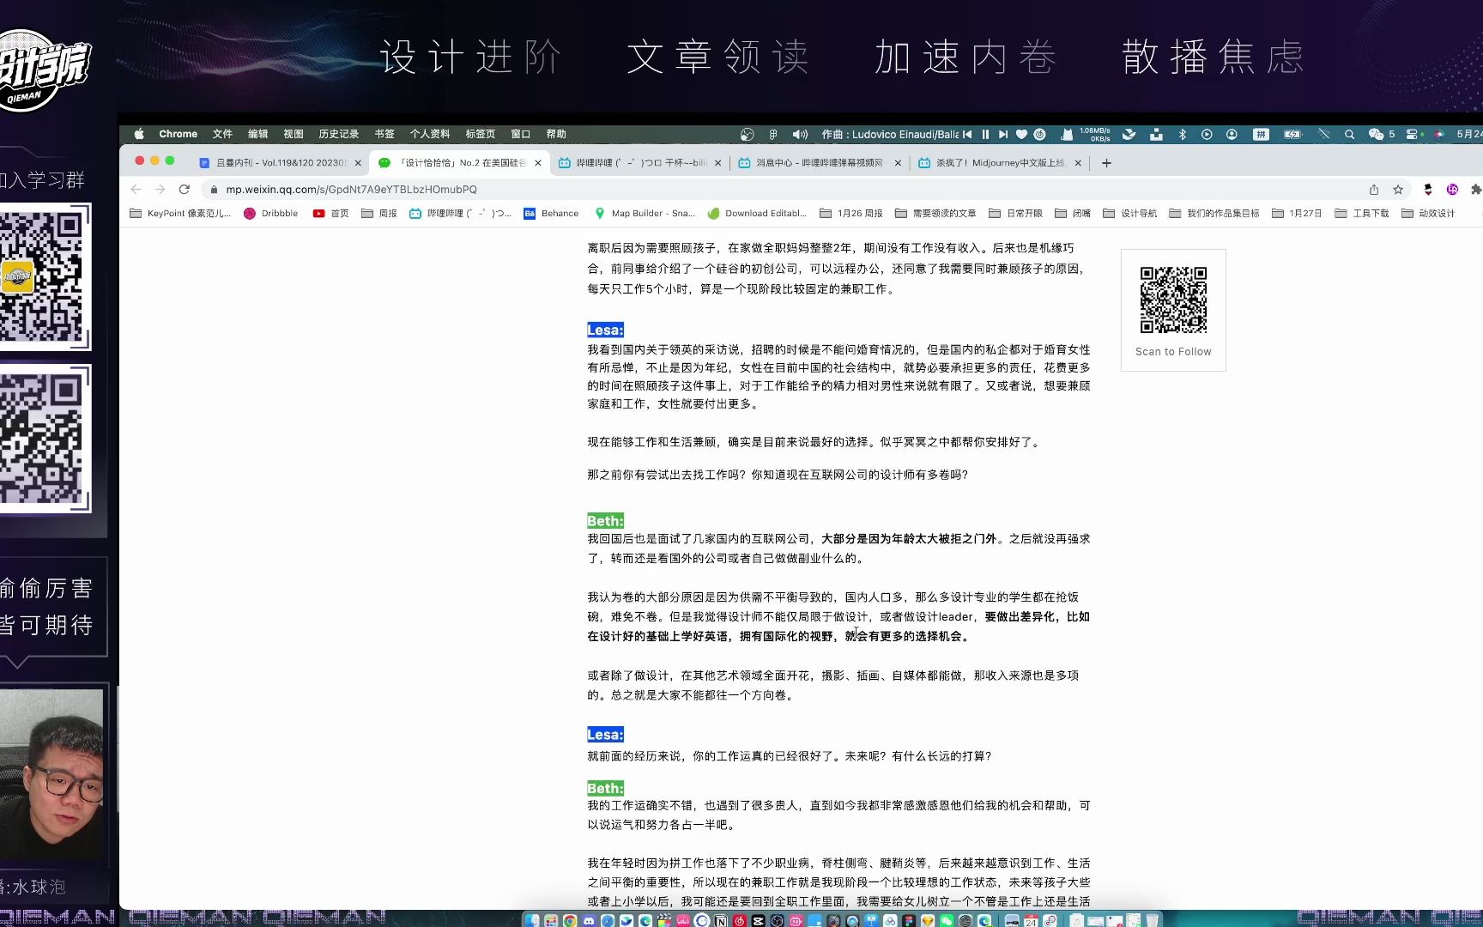Open the volume control in menu bar
This screenshot has height=927, width=1483.
pyautogui.click(x=800, y=134)
